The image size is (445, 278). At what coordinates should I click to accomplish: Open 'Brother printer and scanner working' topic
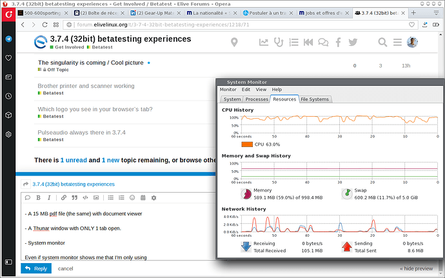click(x=86, y=86)
